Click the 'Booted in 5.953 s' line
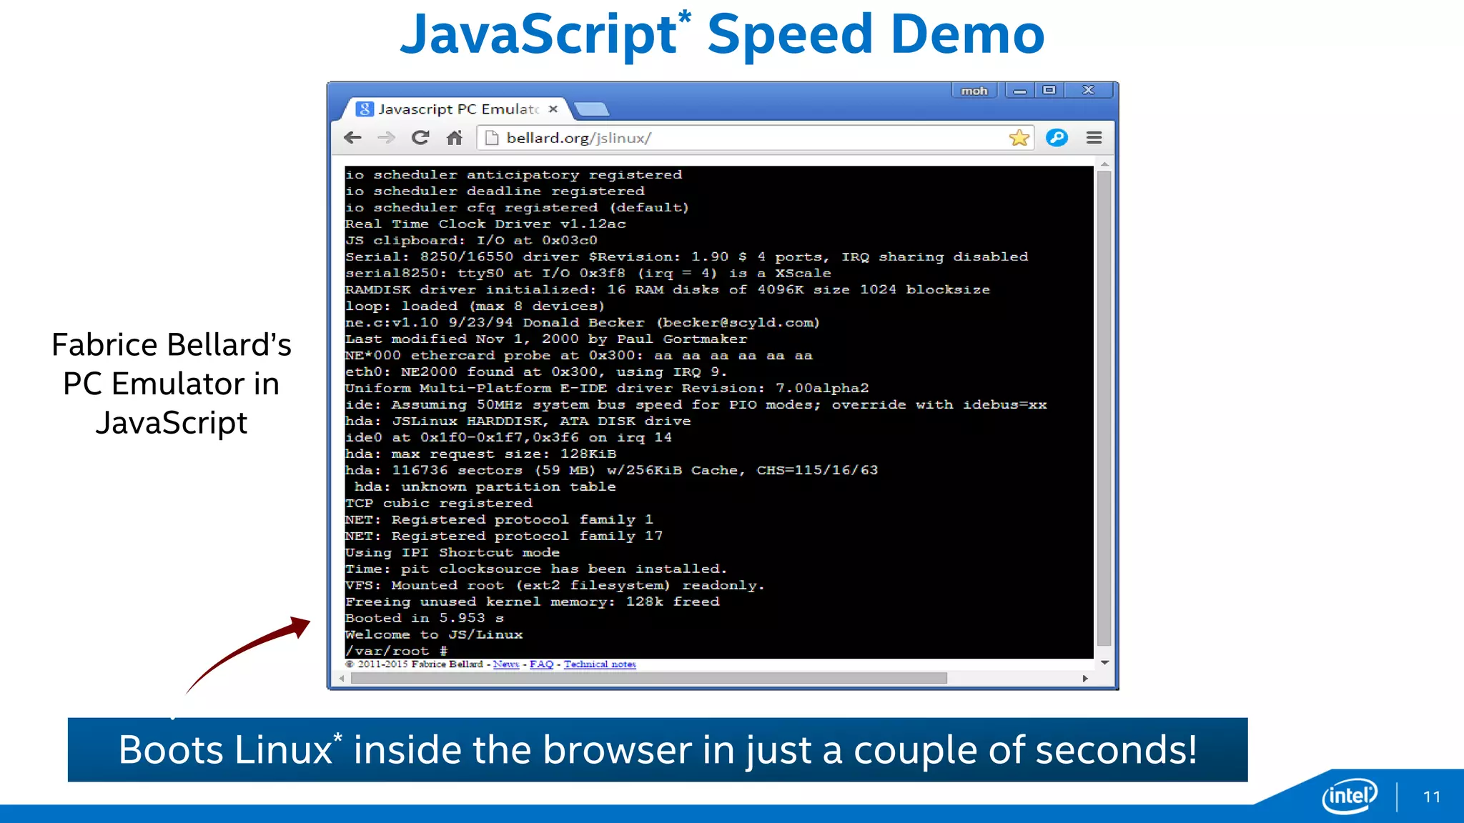The image size is (1464, 823). [x=425, y=618]
